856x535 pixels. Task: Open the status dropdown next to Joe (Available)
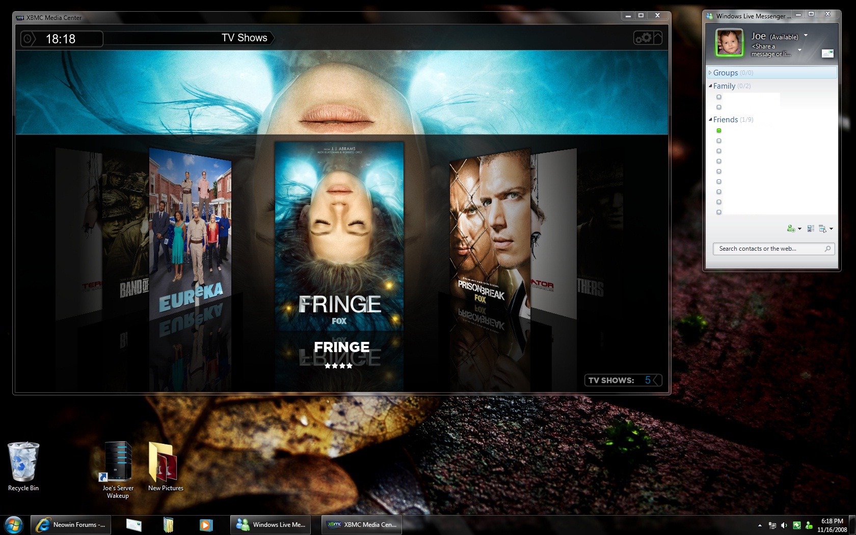tap(806, 35)
